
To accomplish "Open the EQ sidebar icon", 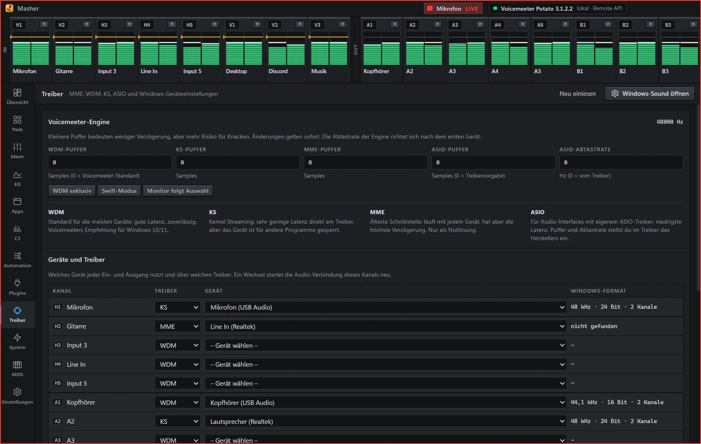I will point(17,178).
